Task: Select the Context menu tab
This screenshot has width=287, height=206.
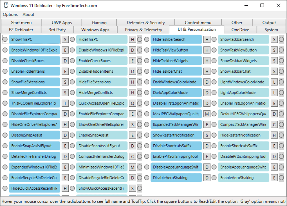Action: tap(198, 23)
